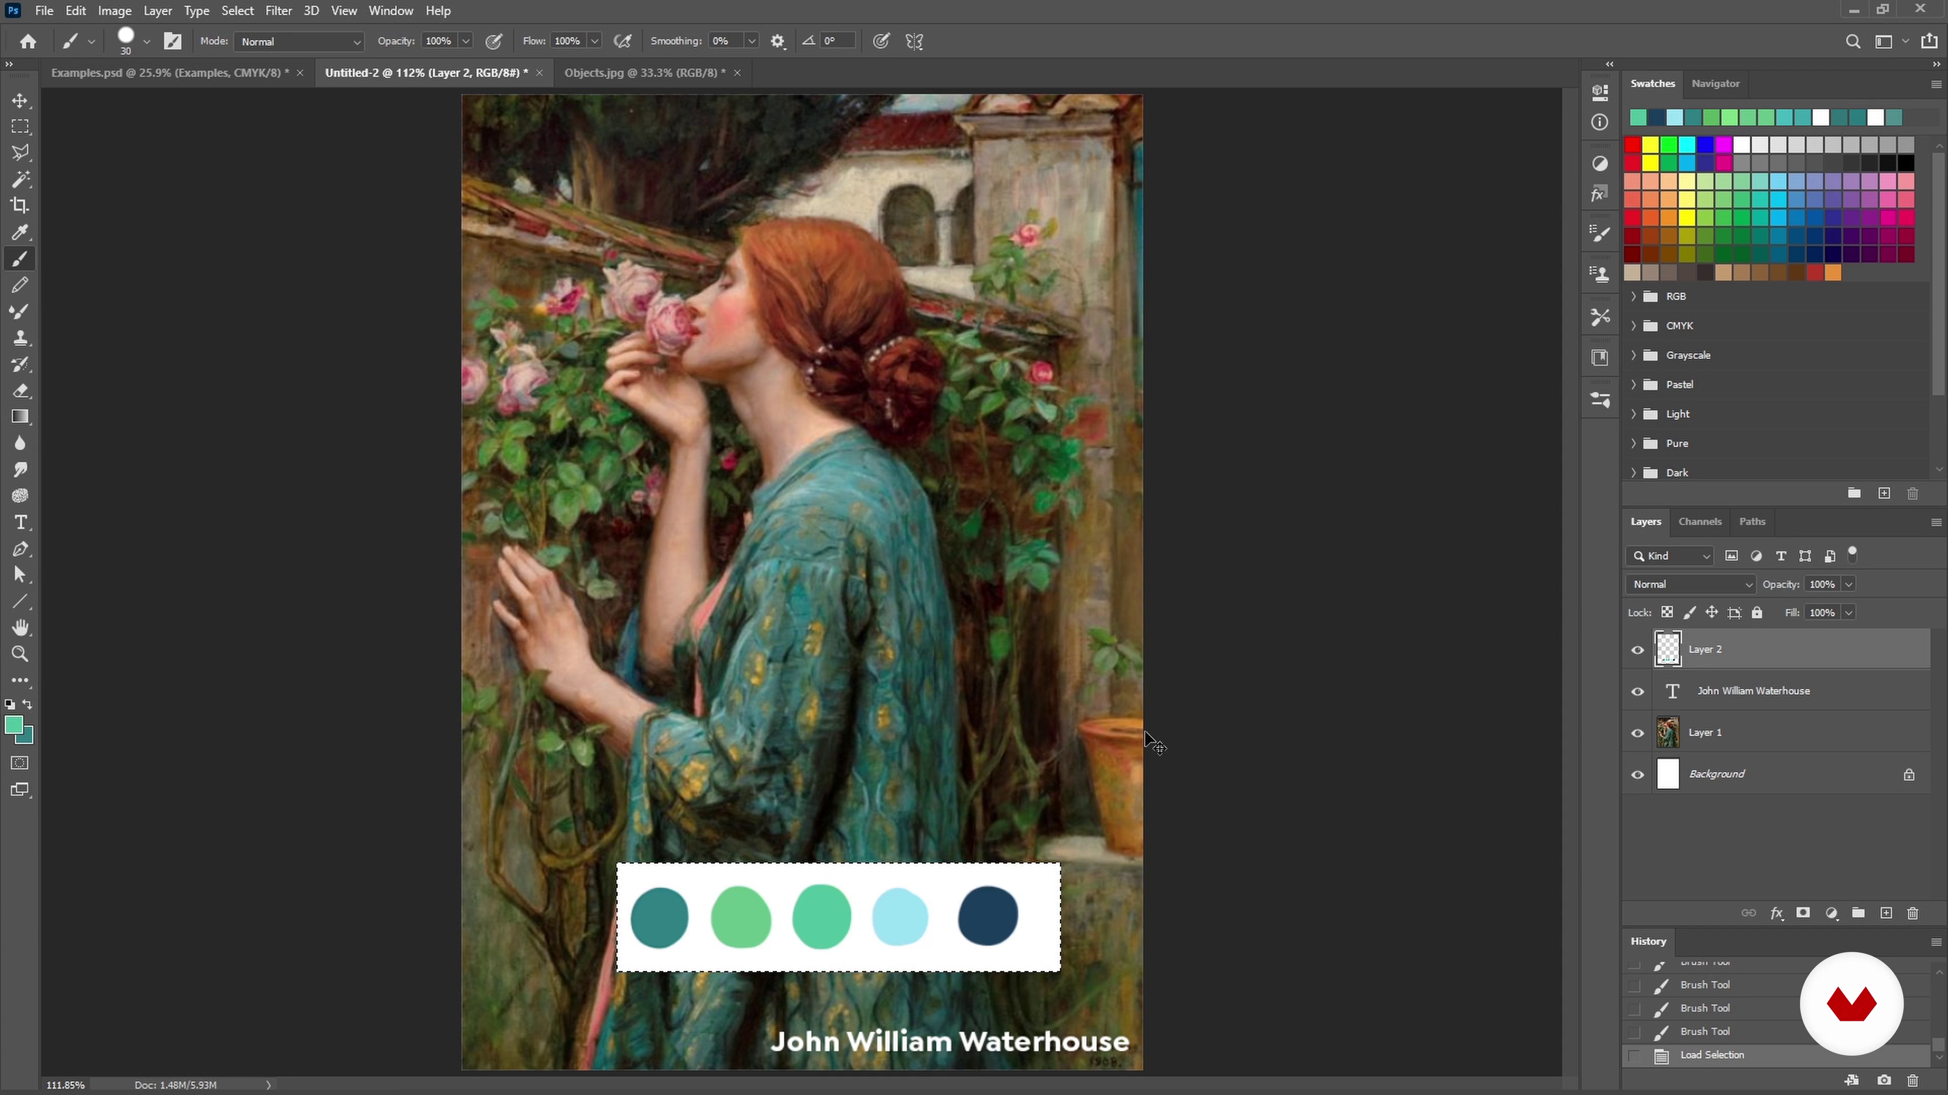1948x1095 pixels.
Task: Hide Layer 1 visibility
Action: 1638,733
